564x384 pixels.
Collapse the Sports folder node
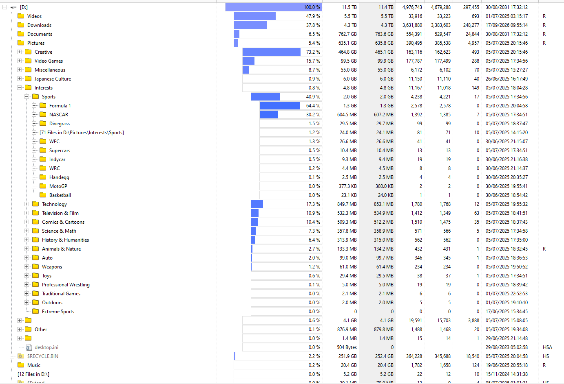27,97
